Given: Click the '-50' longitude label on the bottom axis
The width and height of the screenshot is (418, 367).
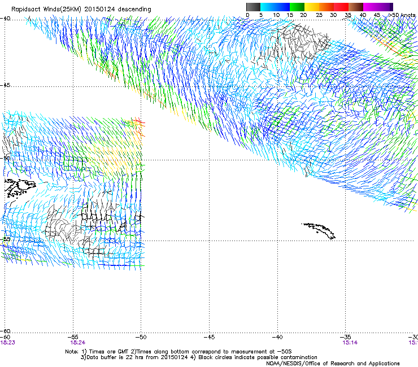Looking at the screenshot, I should 141,337.
